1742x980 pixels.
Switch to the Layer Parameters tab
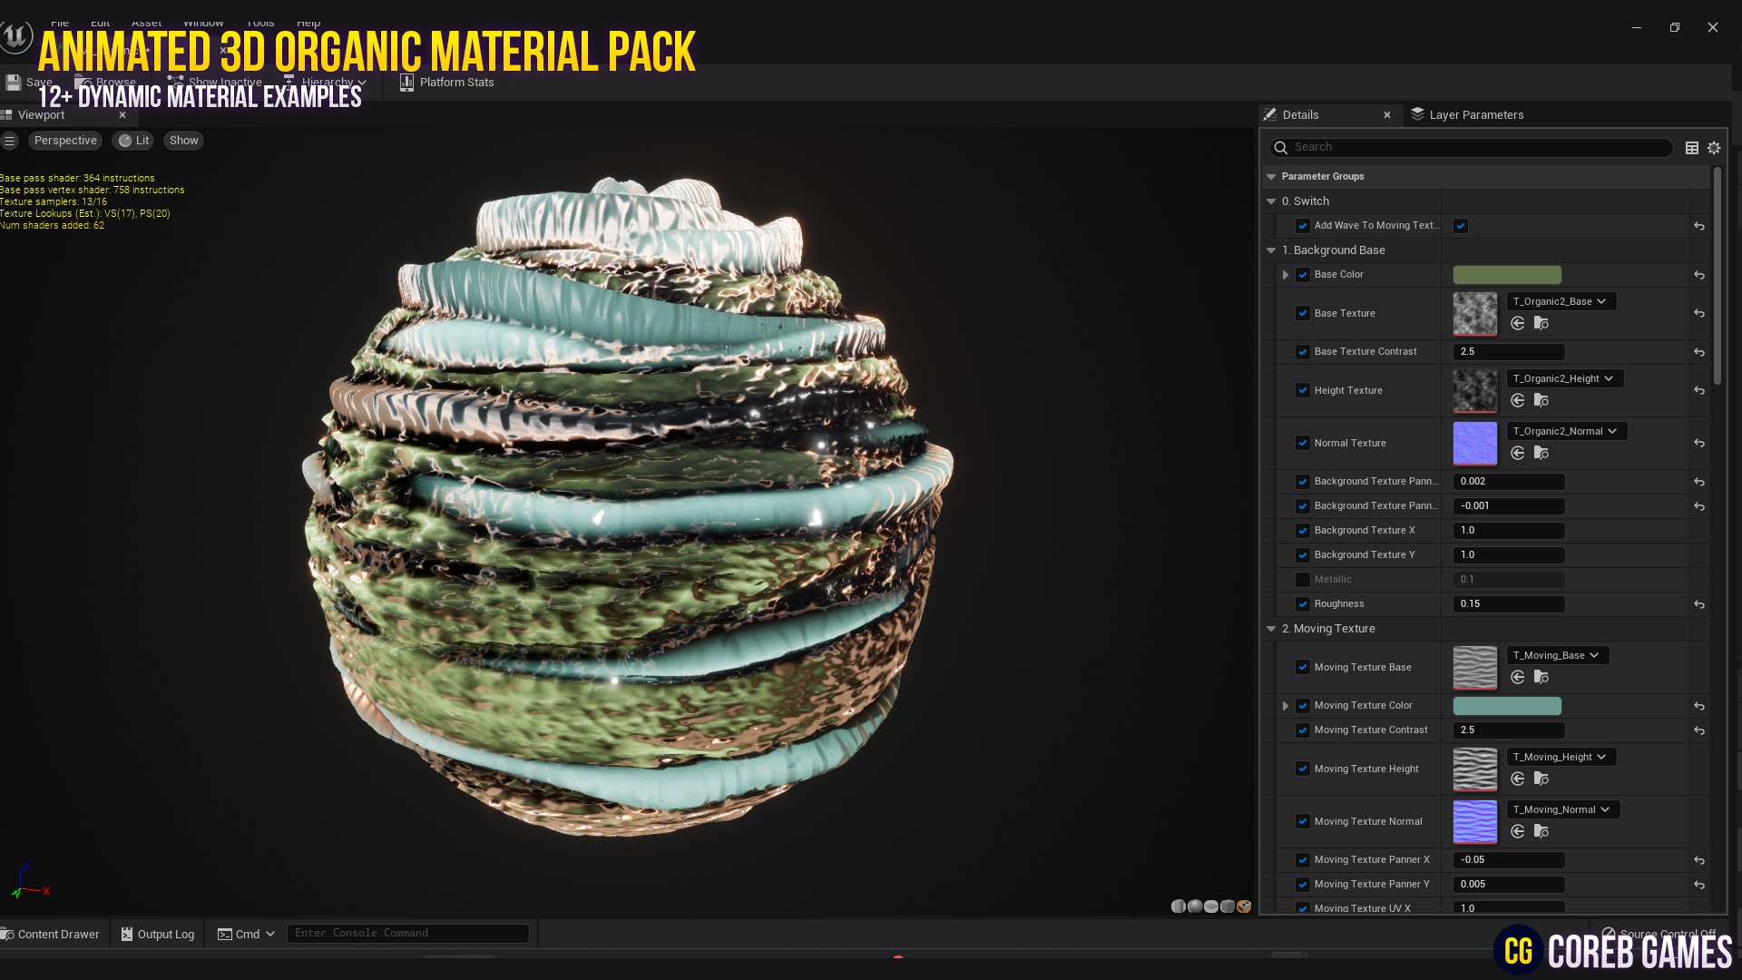(x=1474, y=114)
